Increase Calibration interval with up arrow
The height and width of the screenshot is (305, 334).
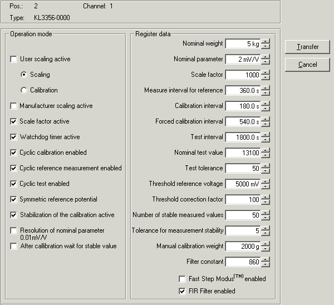click(x=266, y=104)
